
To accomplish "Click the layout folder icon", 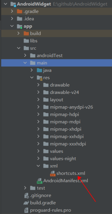I will tap(46, 100).
